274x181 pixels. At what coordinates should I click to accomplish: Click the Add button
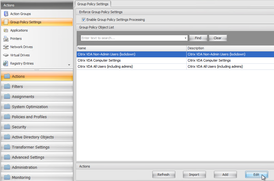(x=225, y=175)
